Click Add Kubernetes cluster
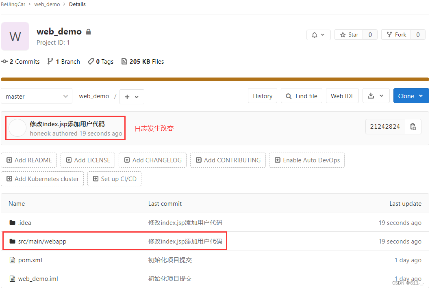The image size is (430, 289). click(42, 179)
